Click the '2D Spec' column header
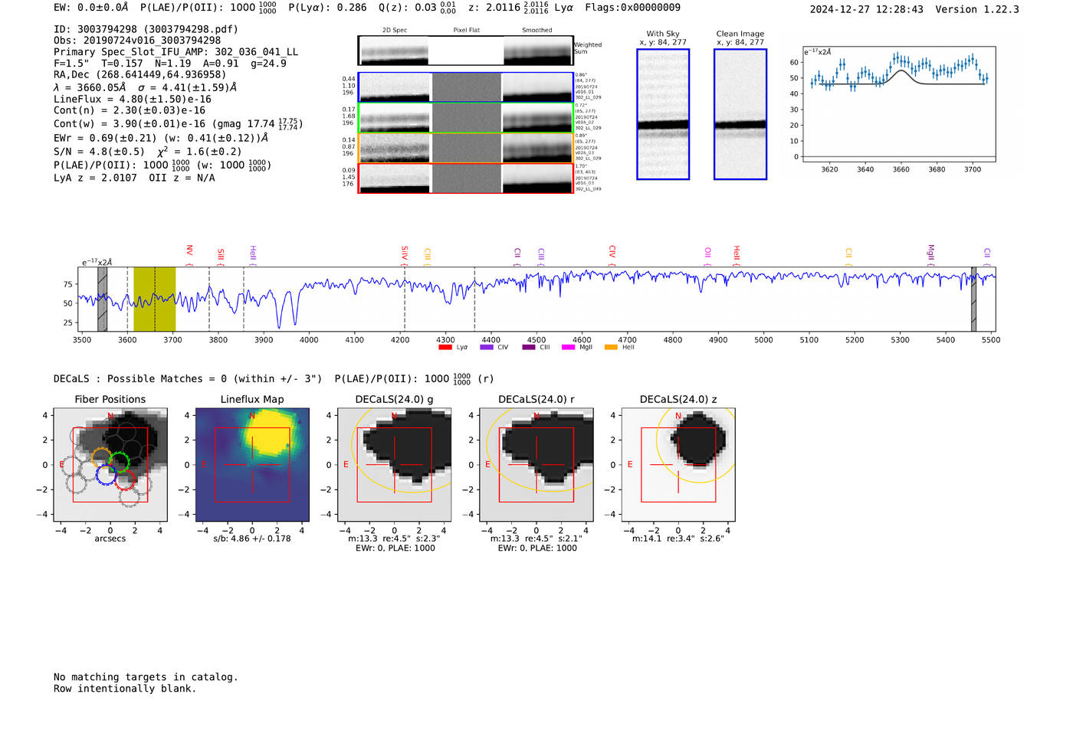 [x=395, y=31]
